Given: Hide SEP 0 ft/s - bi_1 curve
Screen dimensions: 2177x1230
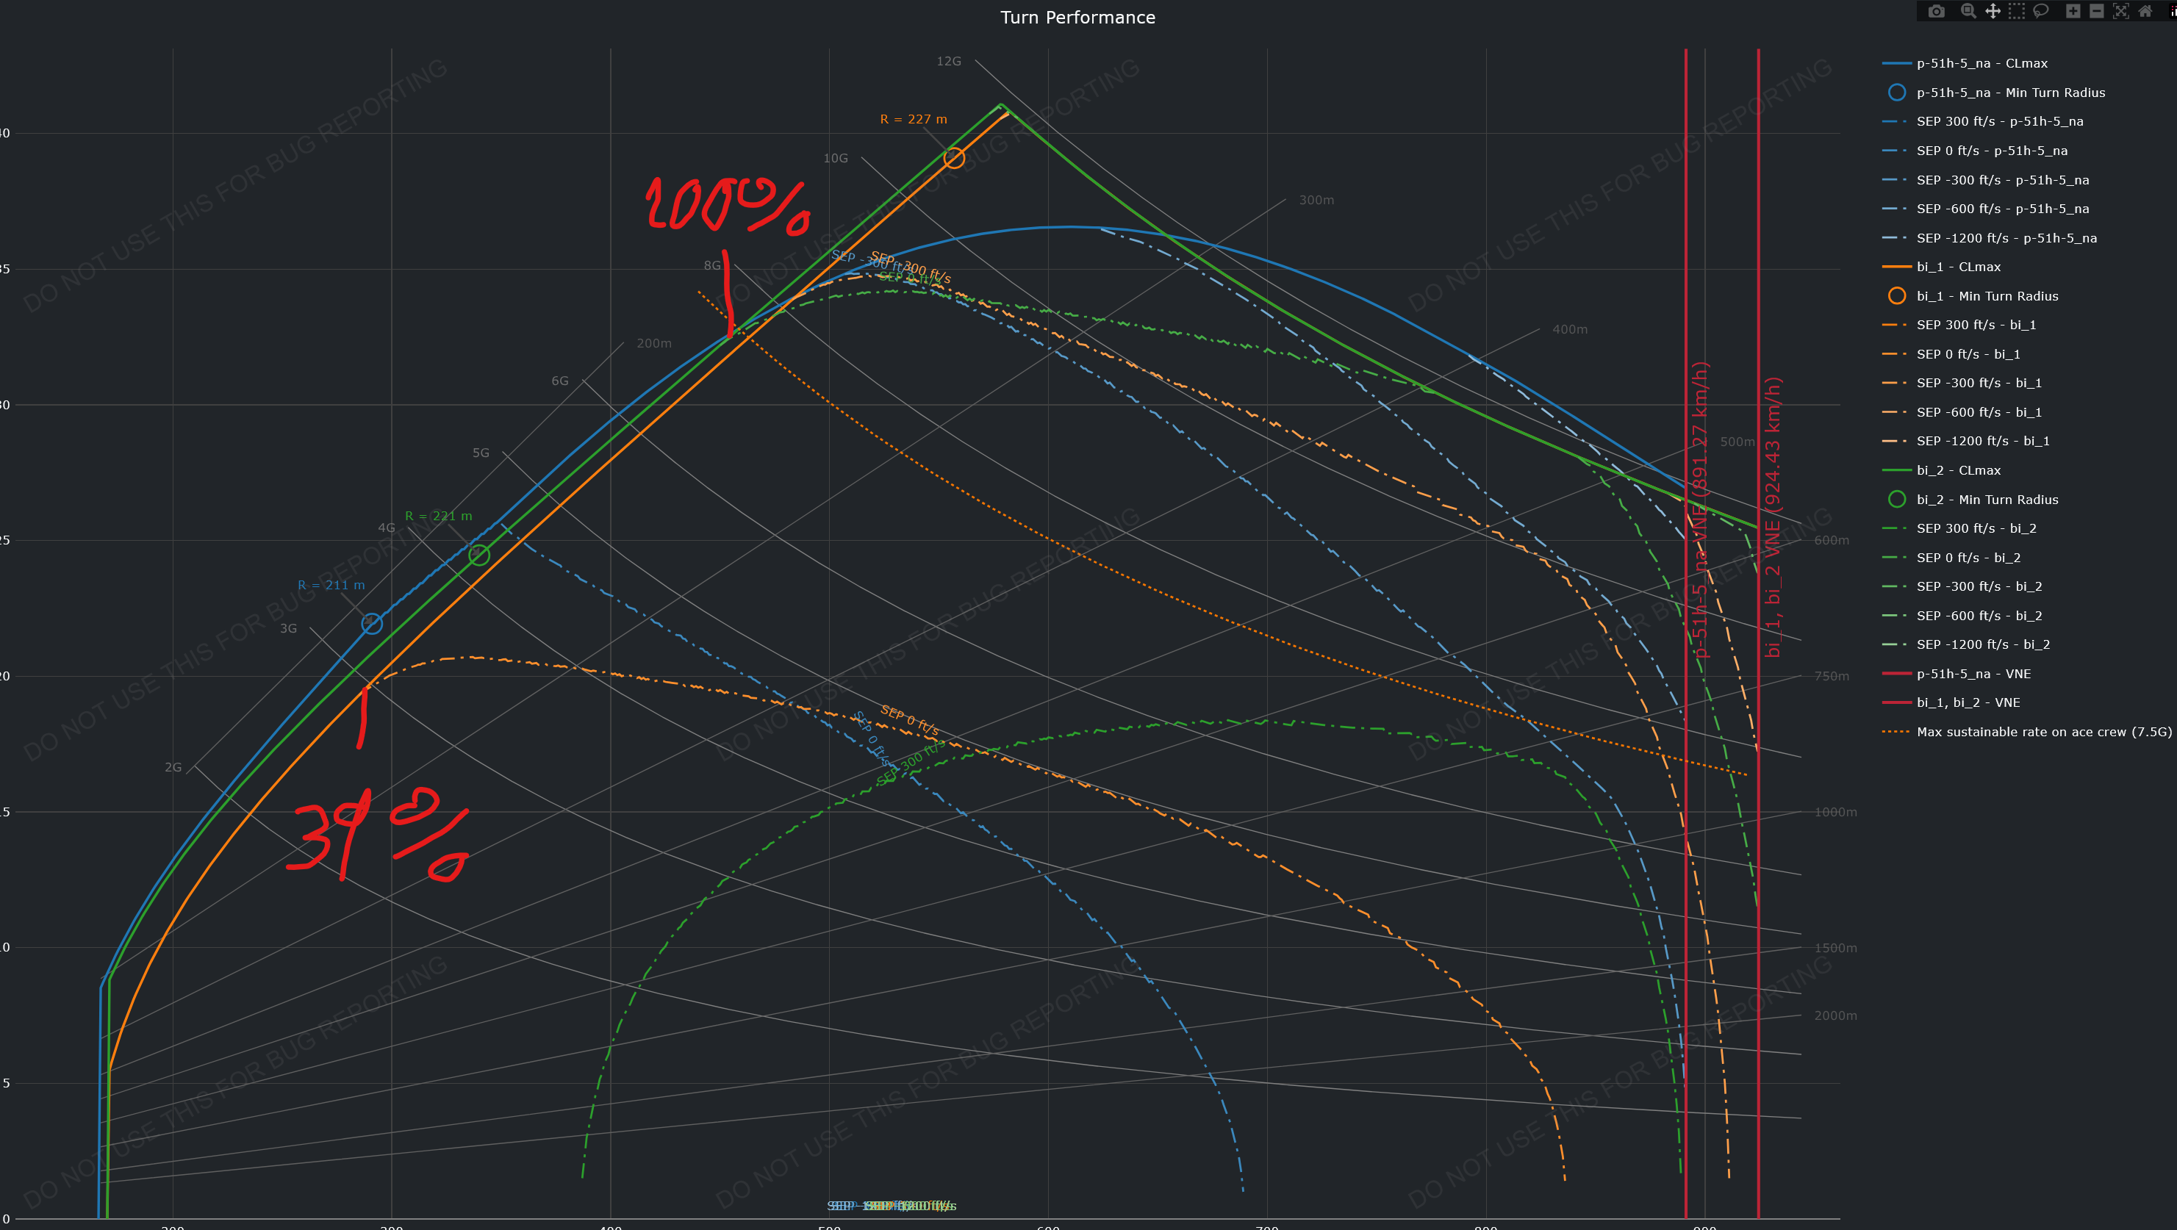Looking at the screenshot, I should click(1968, 354).
